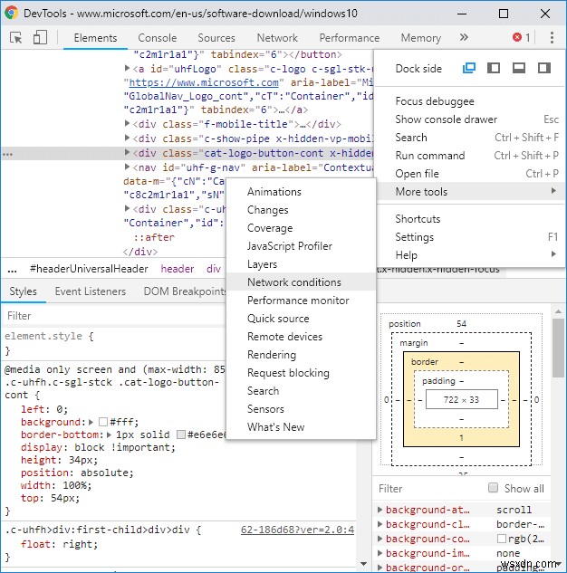The image size is (567, 573).
Task: Show more tabs with the double chevron
Action: (464, 38)
